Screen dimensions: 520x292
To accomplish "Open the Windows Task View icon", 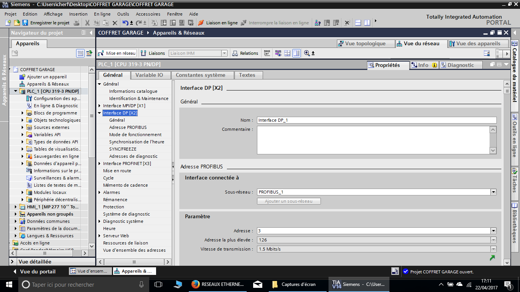I will [x=158, y=284].
